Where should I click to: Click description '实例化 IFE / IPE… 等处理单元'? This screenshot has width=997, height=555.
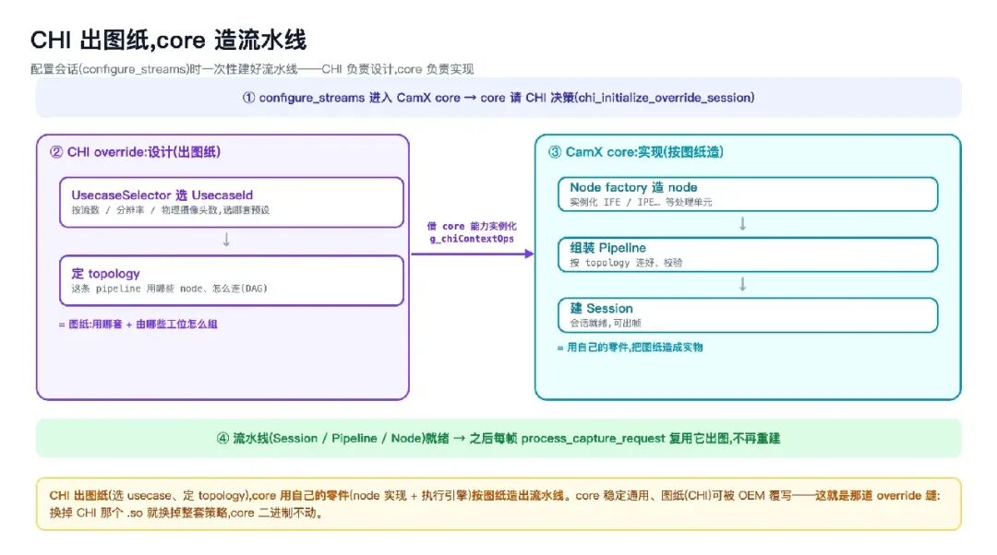pos(641,203)
